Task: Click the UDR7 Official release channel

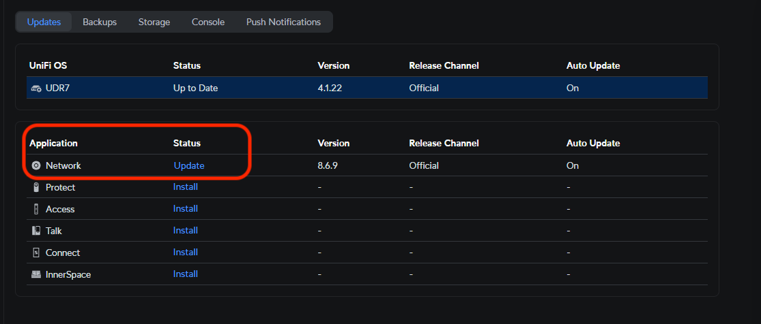Action: (424, 88)
